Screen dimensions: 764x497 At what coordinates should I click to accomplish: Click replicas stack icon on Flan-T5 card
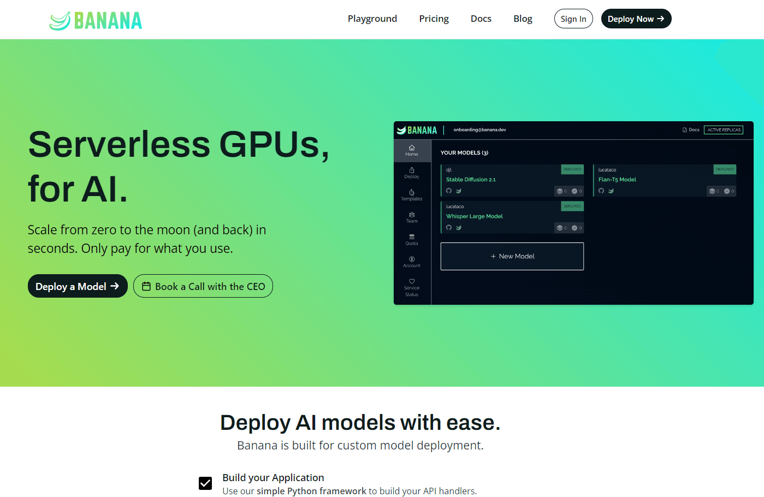pyautogui.click(x=712, y=191)
